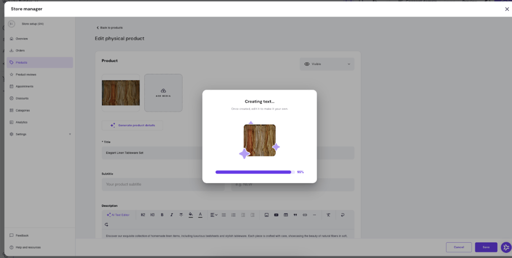Increase indent in description editor
Viewport: 512px width, 258px height.
pos(252,215)
